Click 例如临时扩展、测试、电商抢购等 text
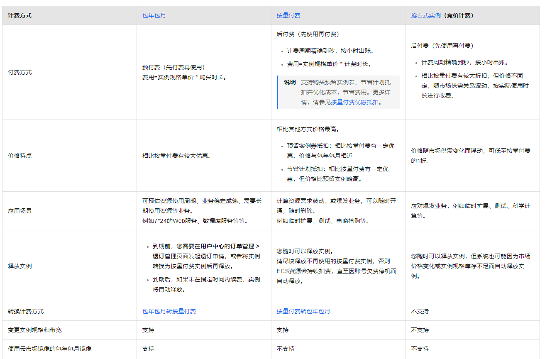This screenshot has height=359, width=552. (323, 221)
